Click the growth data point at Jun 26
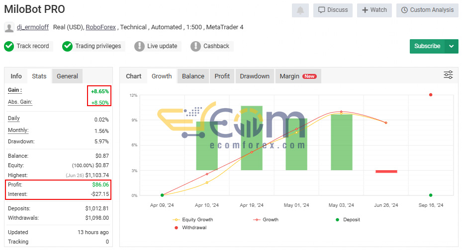The image size is (462, 250). coord(386,123)
